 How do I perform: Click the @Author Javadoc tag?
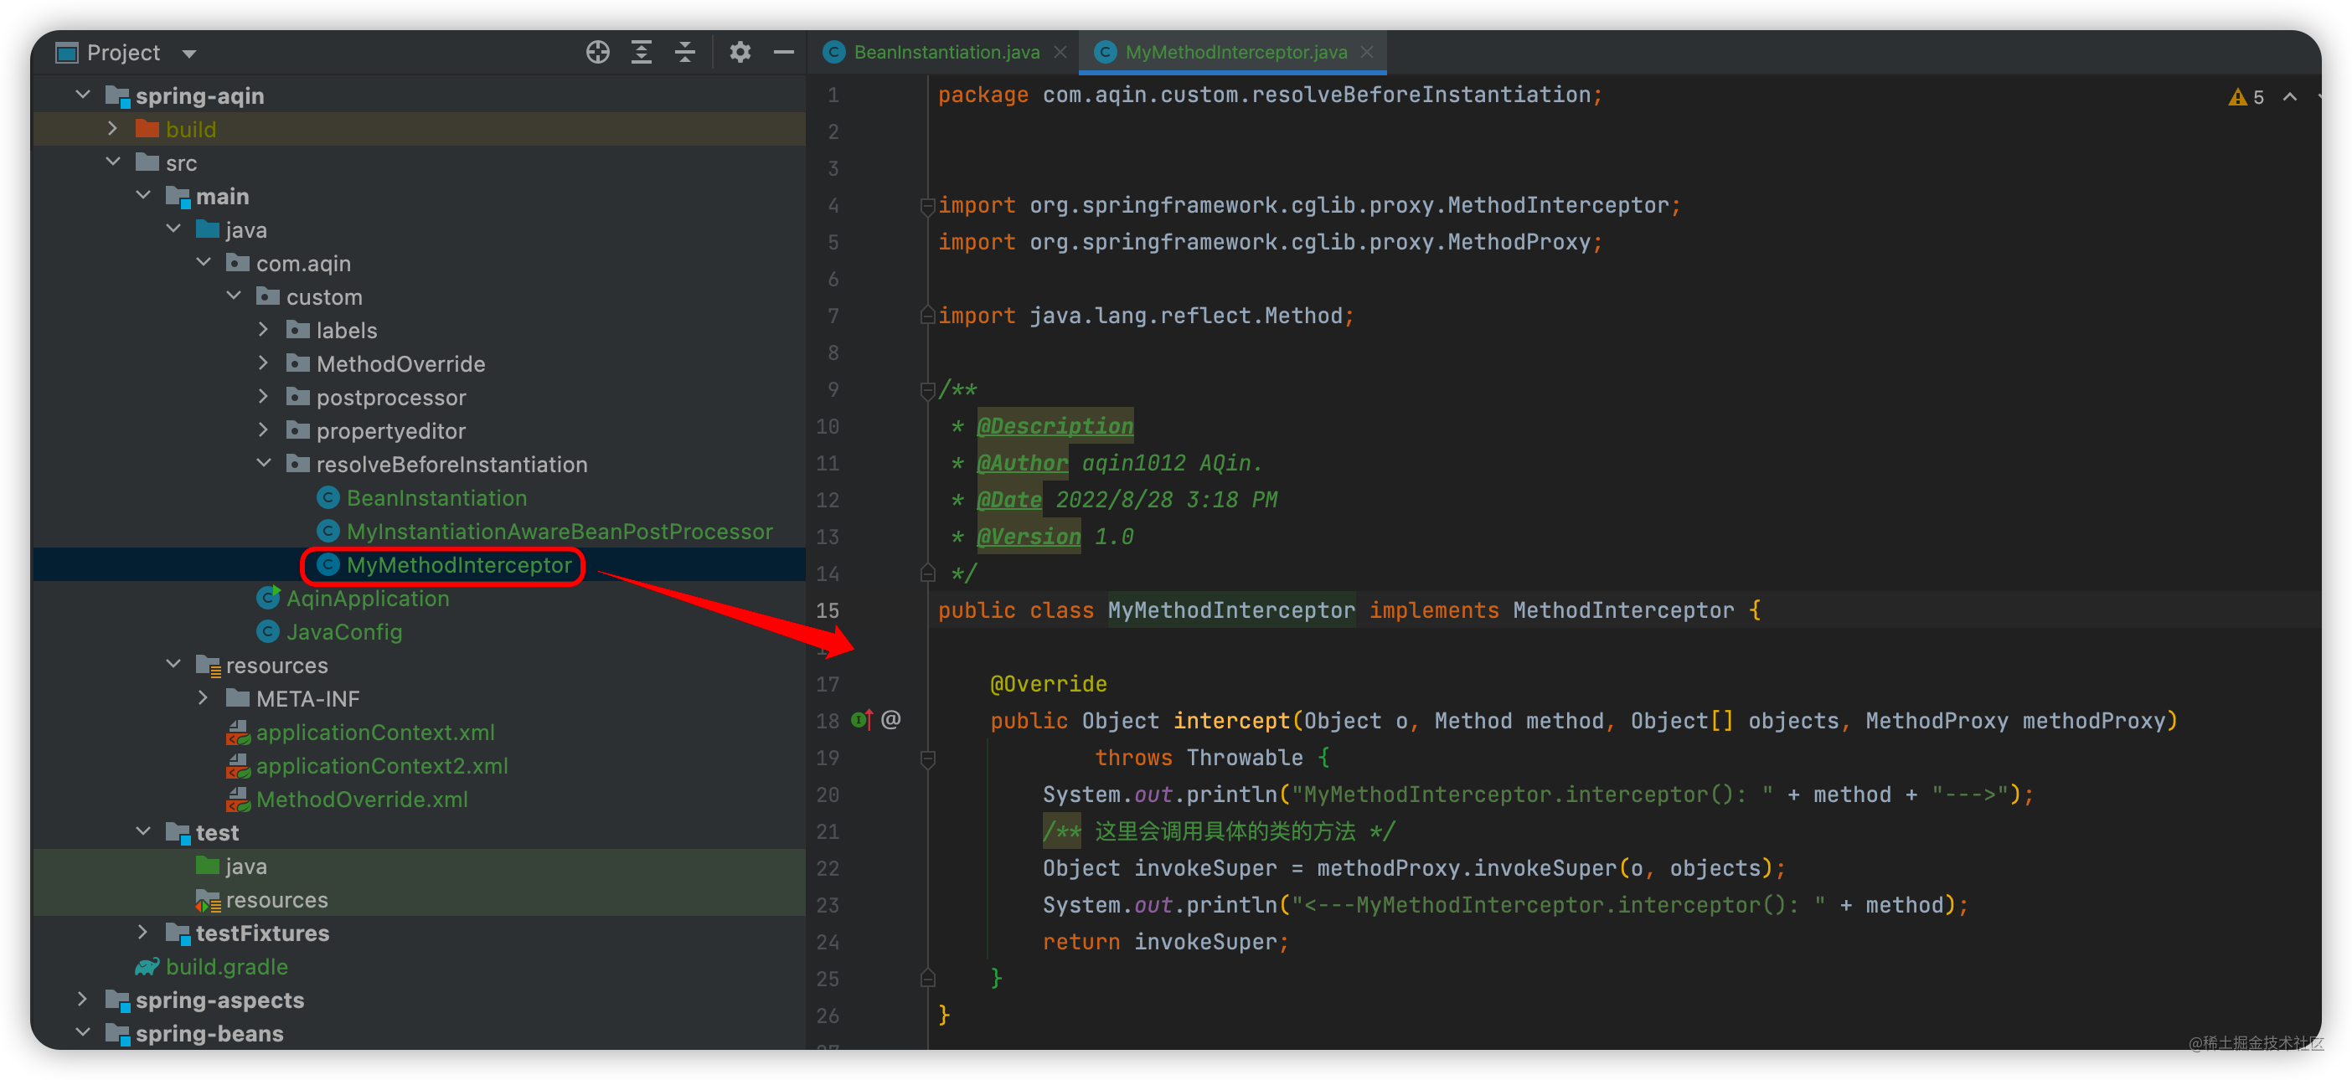click(1022, 463)
